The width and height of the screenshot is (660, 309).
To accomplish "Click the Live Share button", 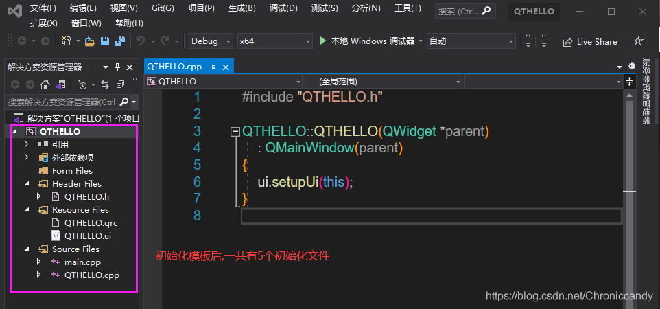I will (x=590, y=42).
